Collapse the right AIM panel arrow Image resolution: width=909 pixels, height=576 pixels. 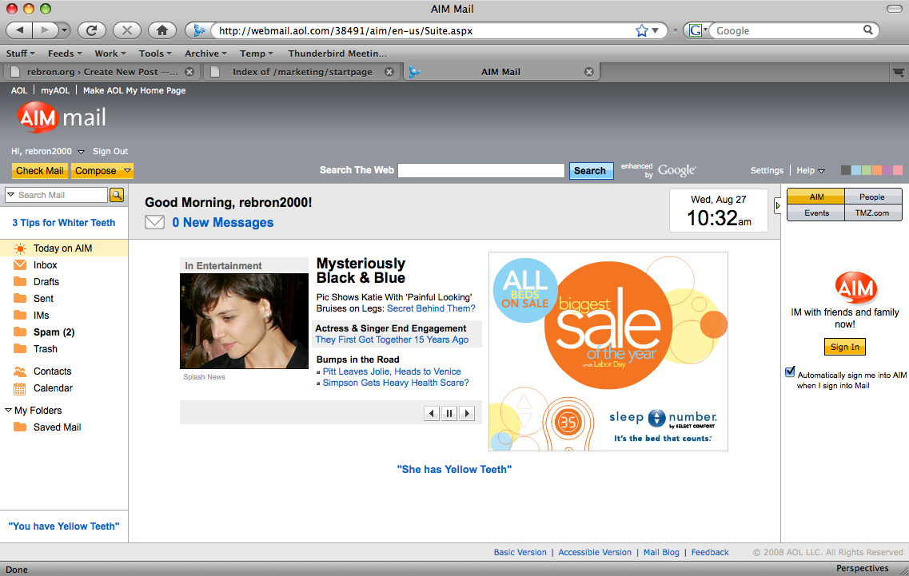coord(778,205)
